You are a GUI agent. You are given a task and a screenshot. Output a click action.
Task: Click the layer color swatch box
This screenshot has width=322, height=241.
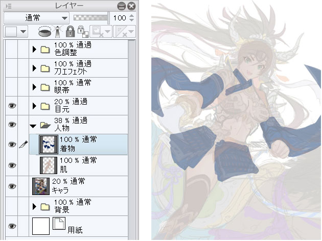coord(11,32)
